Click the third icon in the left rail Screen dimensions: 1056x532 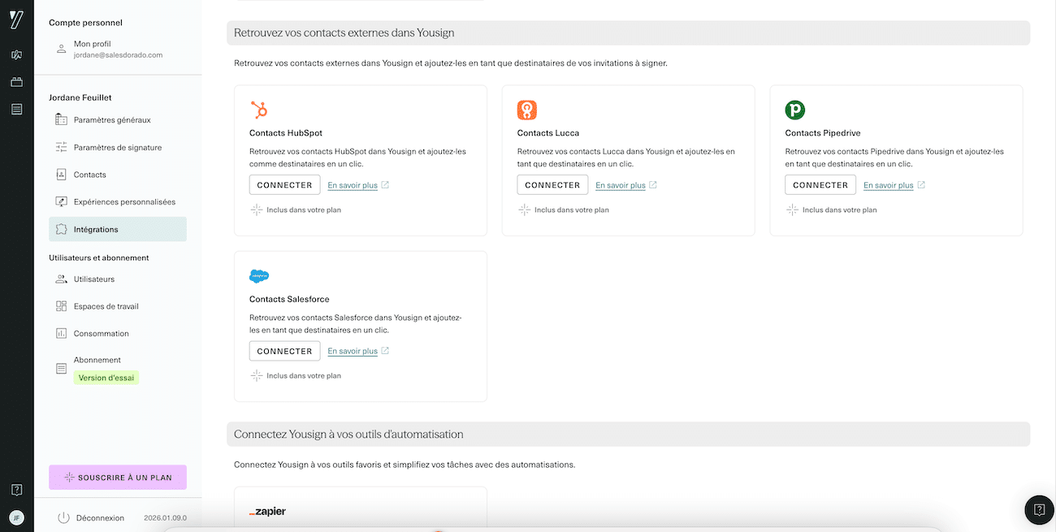point(16,109)
